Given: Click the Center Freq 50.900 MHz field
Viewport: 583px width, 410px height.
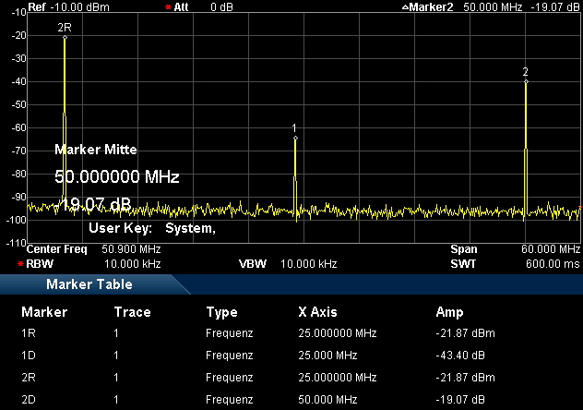Looking at the screenshot, I should click(x=94, y=249).
